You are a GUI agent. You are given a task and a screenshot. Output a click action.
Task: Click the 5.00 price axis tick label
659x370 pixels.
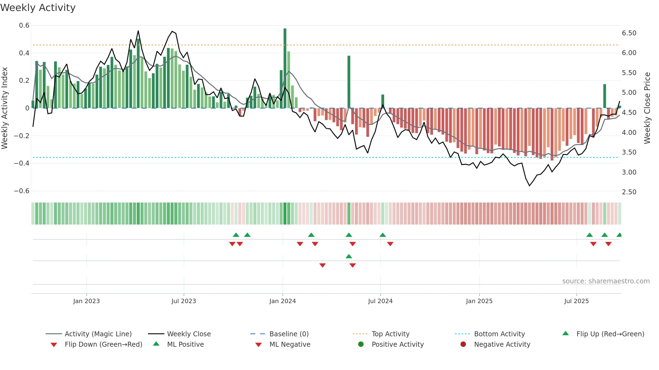[x=629, y=93]
